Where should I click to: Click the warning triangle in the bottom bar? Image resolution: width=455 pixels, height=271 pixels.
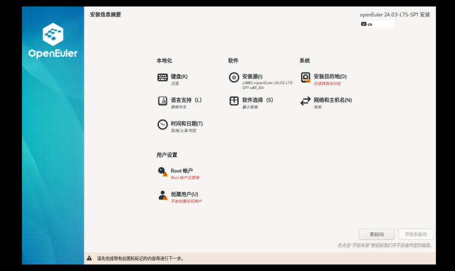click(x=89, y=258)
